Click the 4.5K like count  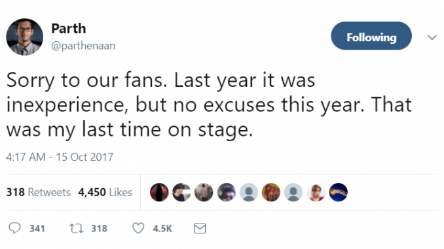point(162,228)
